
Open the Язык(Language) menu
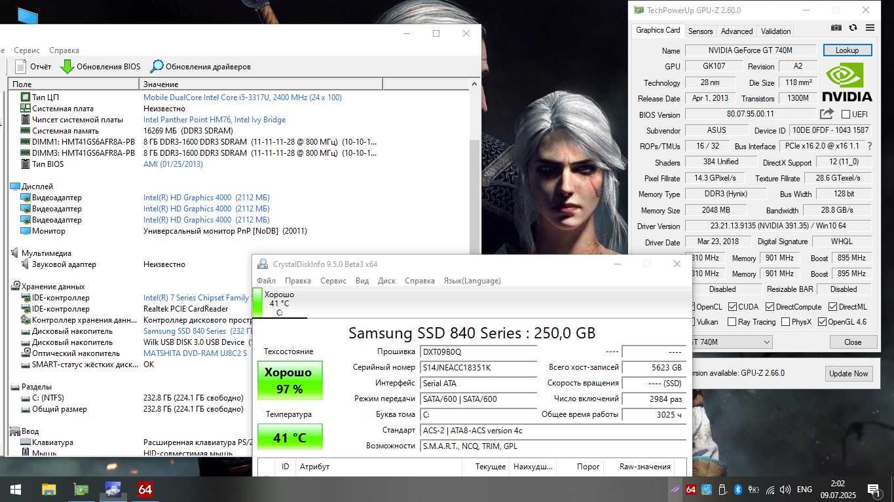(x=472, y=281)
